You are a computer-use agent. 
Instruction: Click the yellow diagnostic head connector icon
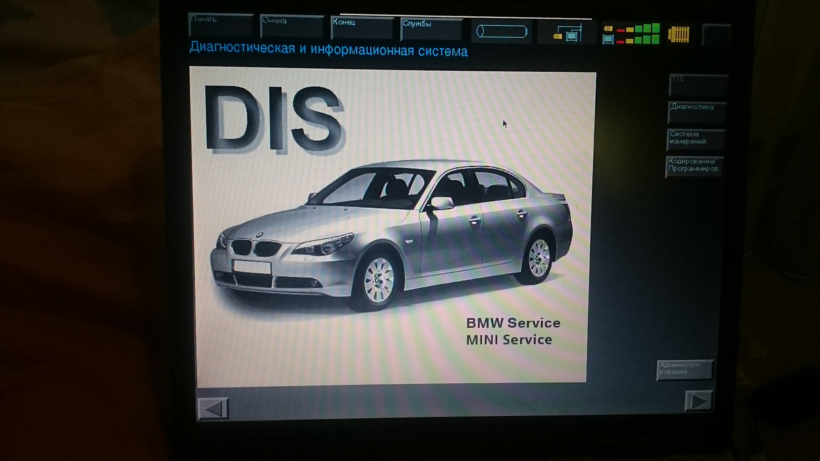[678, 34]
